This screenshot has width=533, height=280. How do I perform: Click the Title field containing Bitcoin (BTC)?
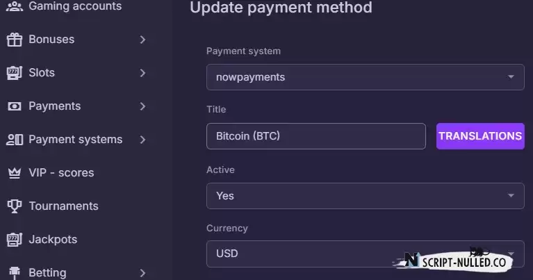315,136
